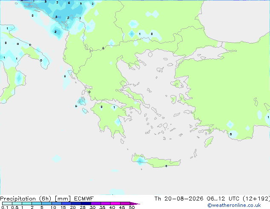Click the legend value label '50'
Screen dimensions: 270x209
point(132,207)
